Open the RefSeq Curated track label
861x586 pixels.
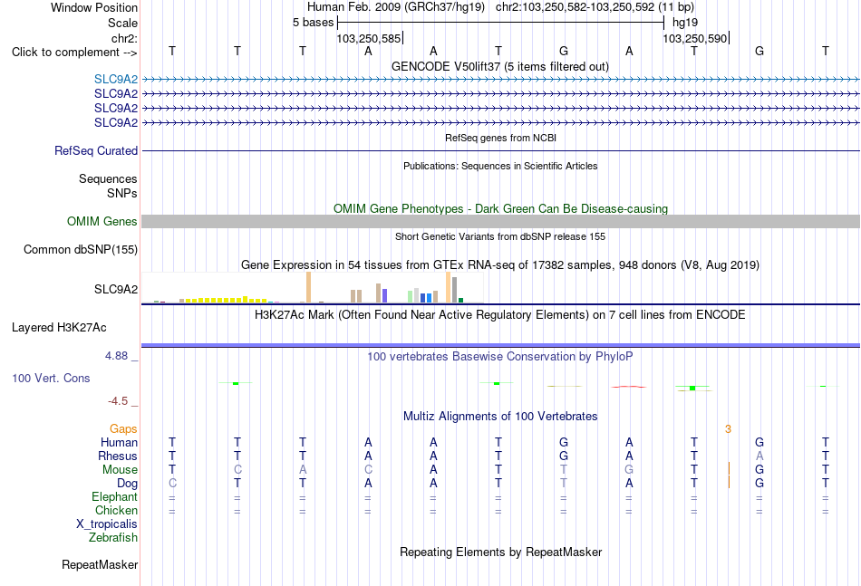(x=96, y=151)
